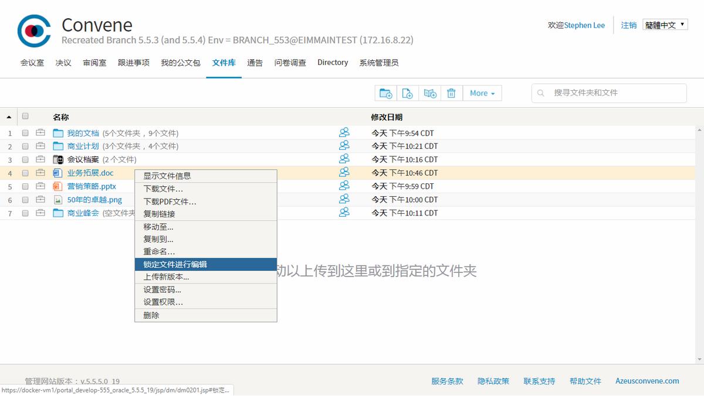704x396 pixels.
Task: Click the 注销 logout link
Action: point(628,25)
